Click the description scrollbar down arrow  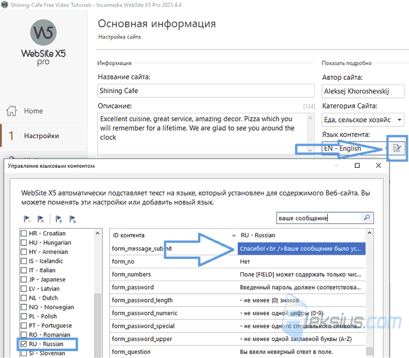click(310, 150)
